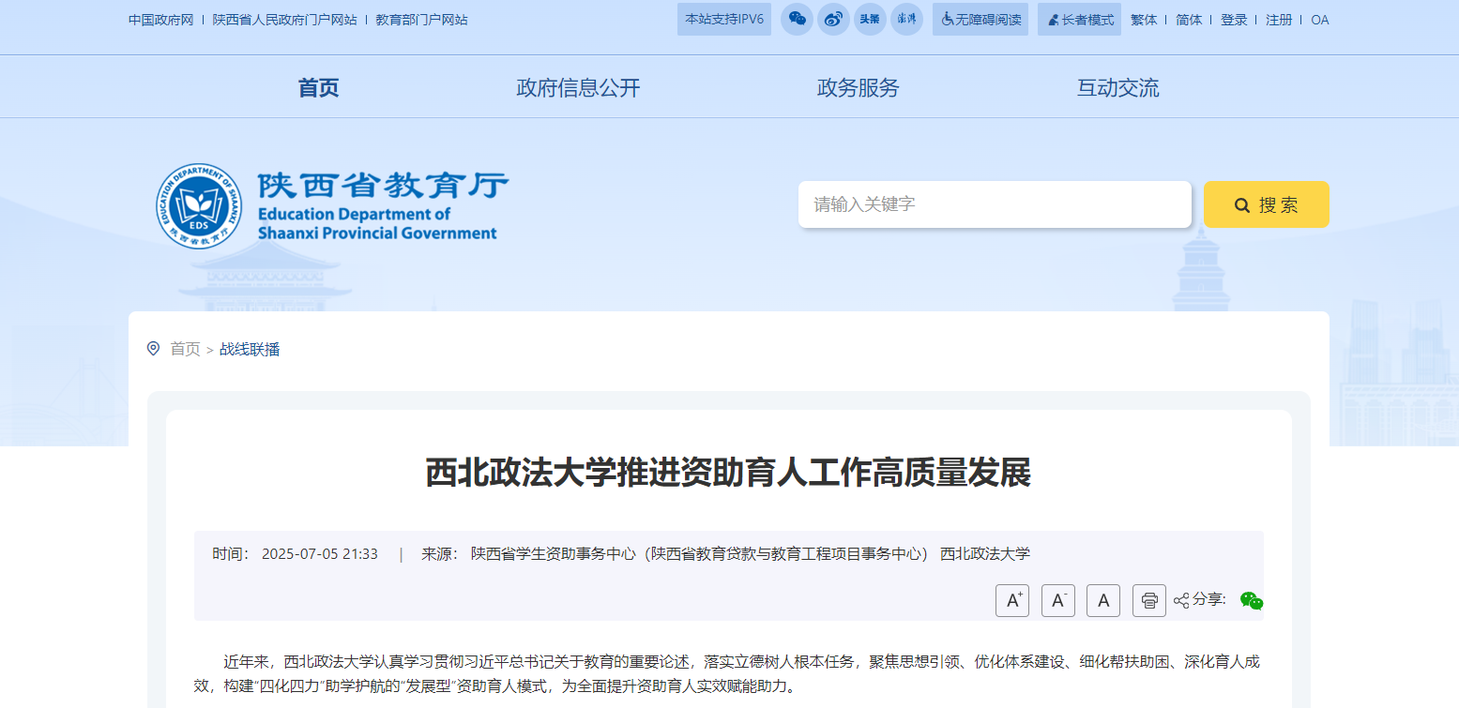Image resolution: width=1459 pixels, height=708 pixels.
Task: Toggle 长者模式 elder mode
Action: click(1079, 20)
